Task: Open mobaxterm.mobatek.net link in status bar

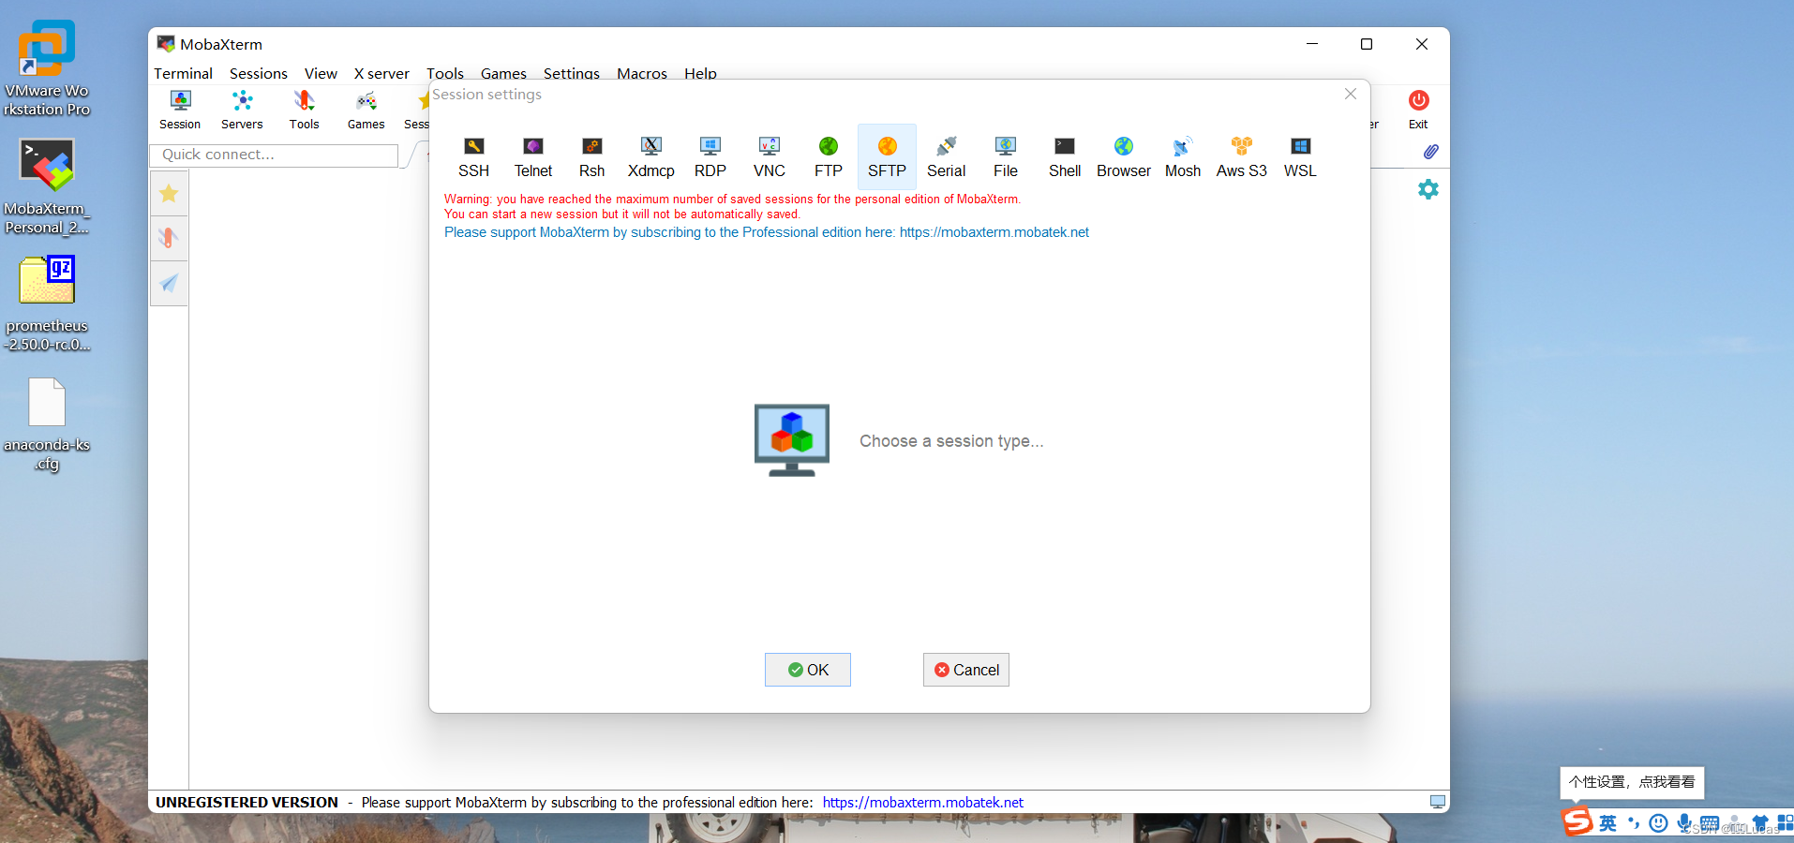Action: pos(923,803)
